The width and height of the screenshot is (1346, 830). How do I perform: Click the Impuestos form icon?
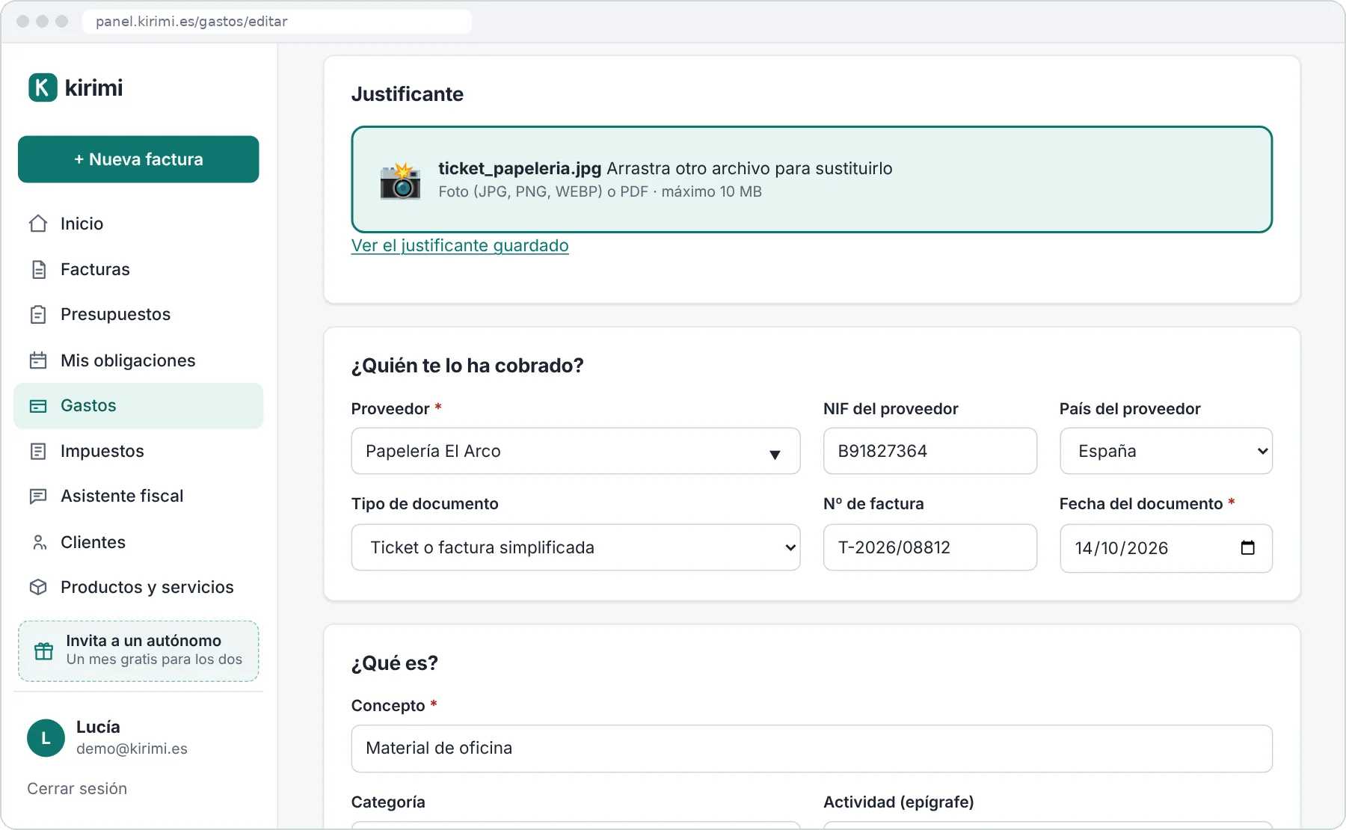[38, 452]
